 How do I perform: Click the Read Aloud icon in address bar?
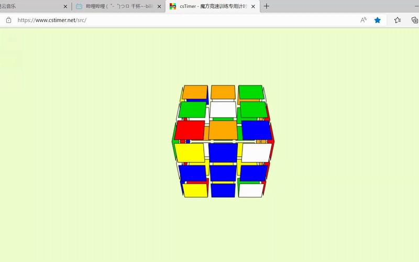click(363, 20)
